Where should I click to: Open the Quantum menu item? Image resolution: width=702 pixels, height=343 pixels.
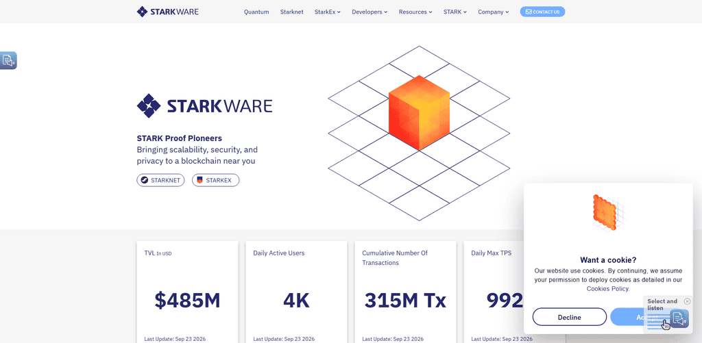[256, 12]
